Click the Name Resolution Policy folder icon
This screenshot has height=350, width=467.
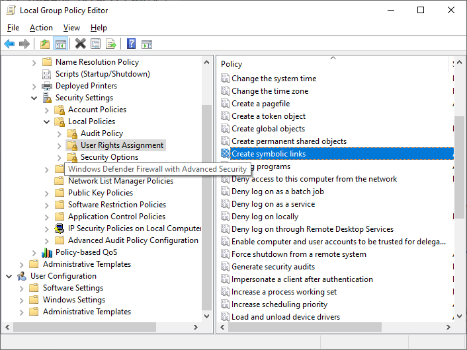47,62
